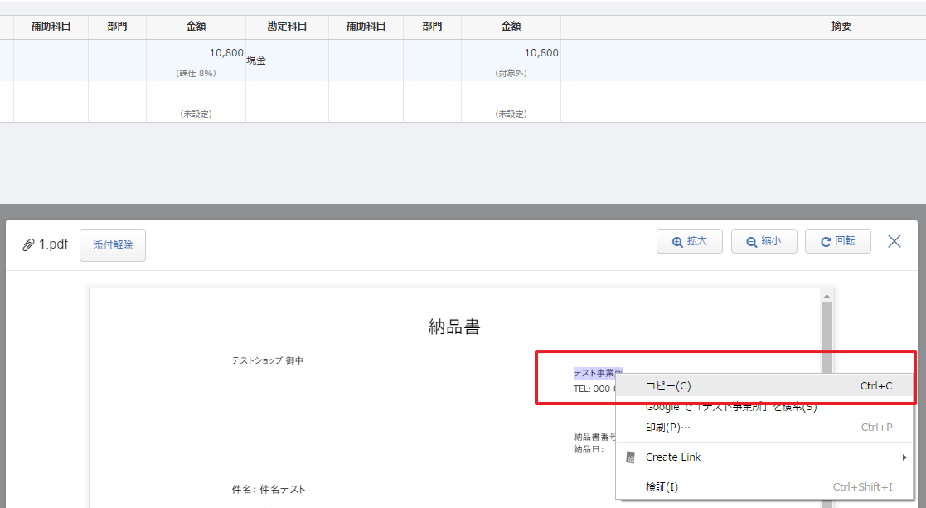
Task: Click the magnifier icon inside 拡大 button
Action: coord(677,242)
